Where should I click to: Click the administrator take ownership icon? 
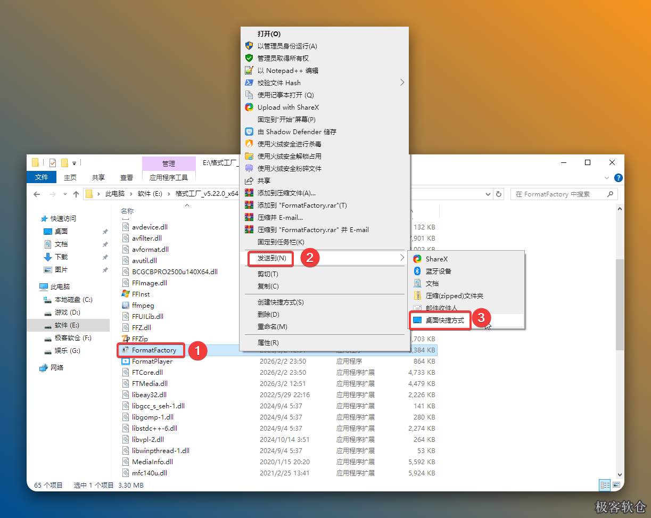(x=249, y=58)
